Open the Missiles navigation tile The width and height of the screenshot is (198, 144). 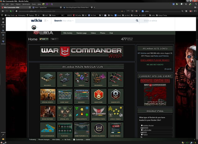point(115,79)
